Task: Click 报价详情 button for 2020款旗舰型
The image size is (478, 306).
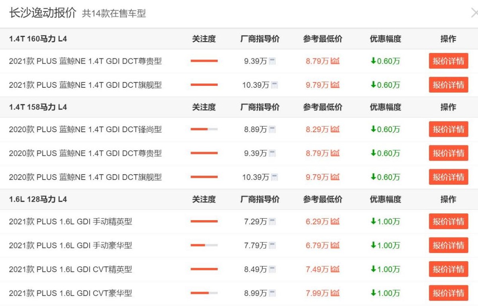Action: click(x=449, y=177)
